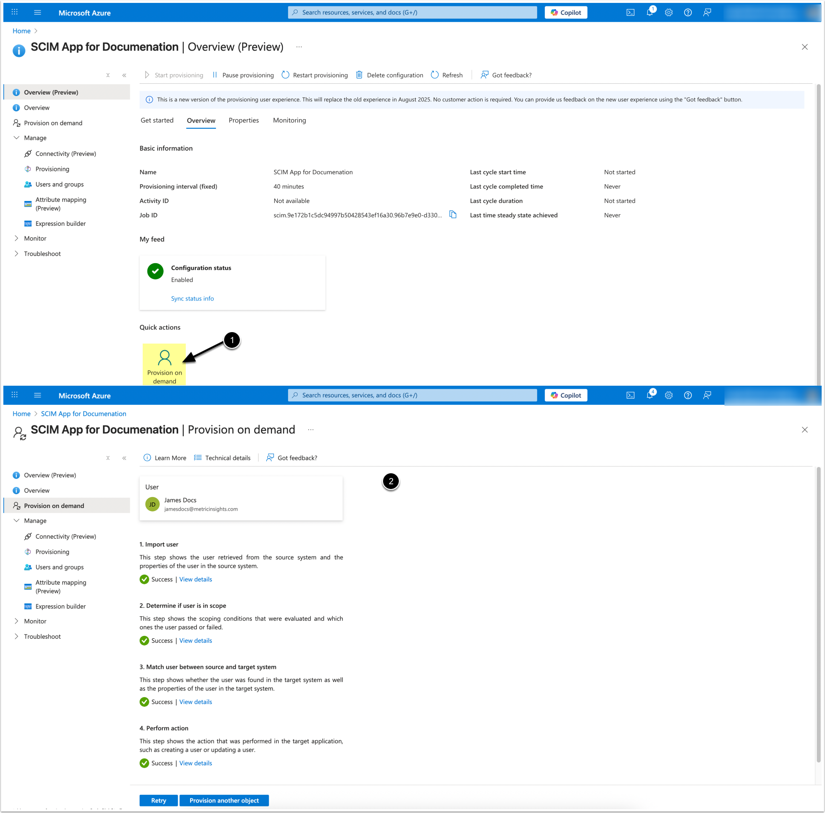Open Got feedback next to Refresh
Viewport: 825px width, 813px height.
[506, 75]
